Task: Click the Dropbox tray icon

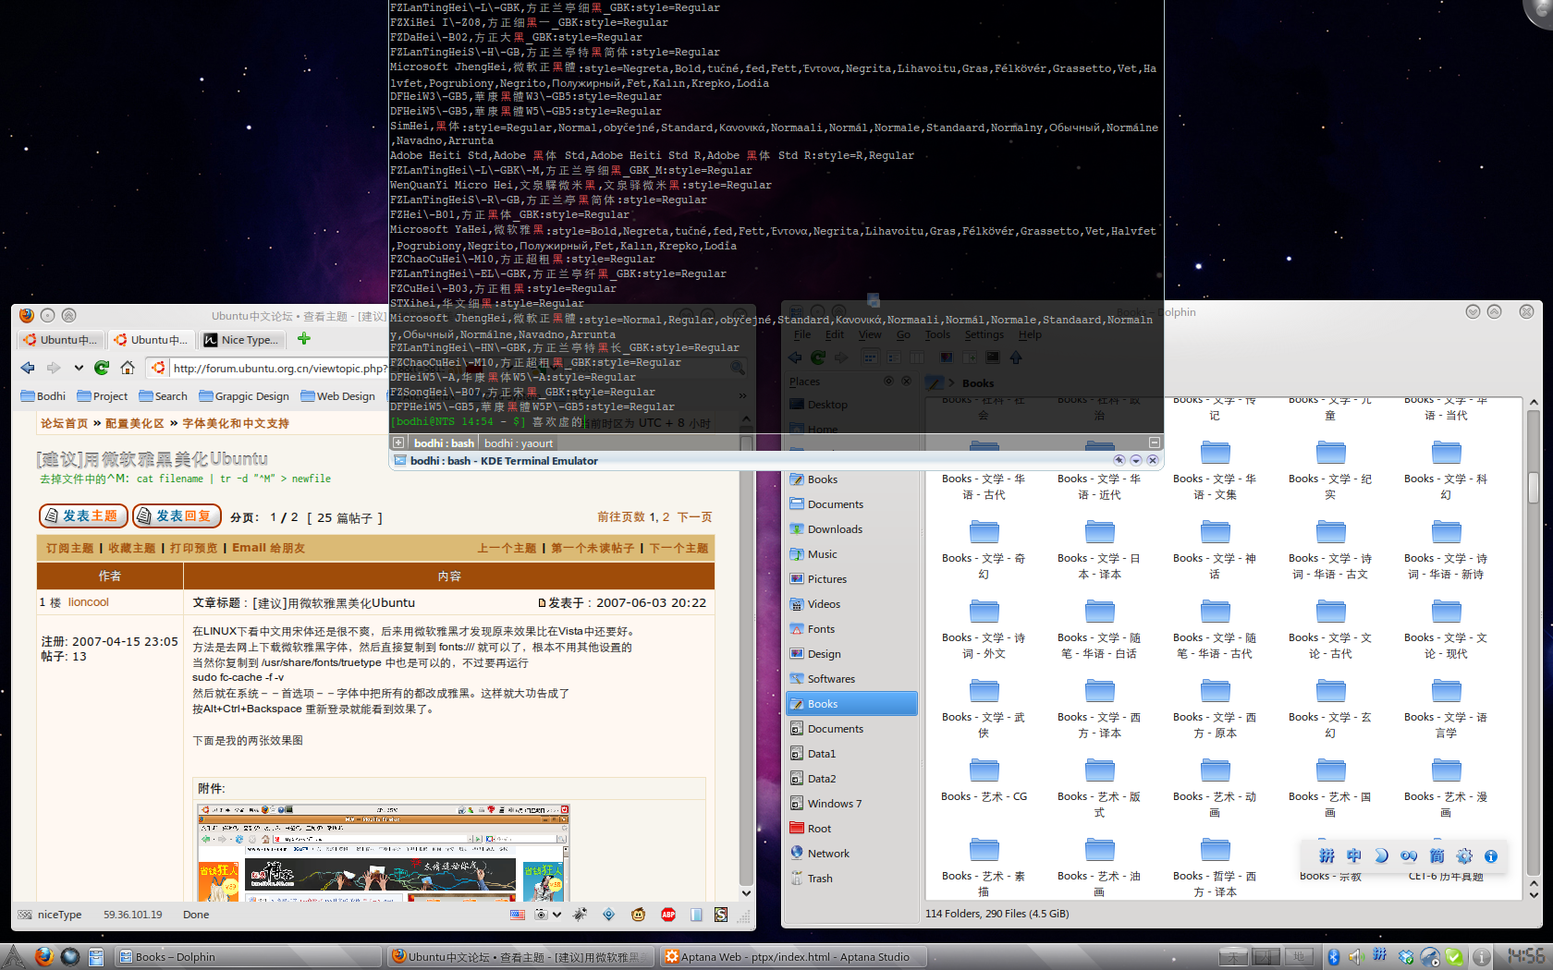Action: click(1406, 957)
